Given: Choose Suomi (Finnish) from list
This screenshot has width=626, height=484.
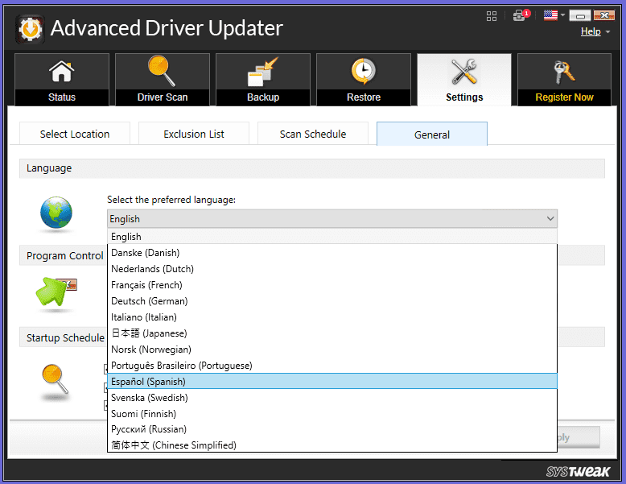Looking at the screenshot, I should point(332,413).
